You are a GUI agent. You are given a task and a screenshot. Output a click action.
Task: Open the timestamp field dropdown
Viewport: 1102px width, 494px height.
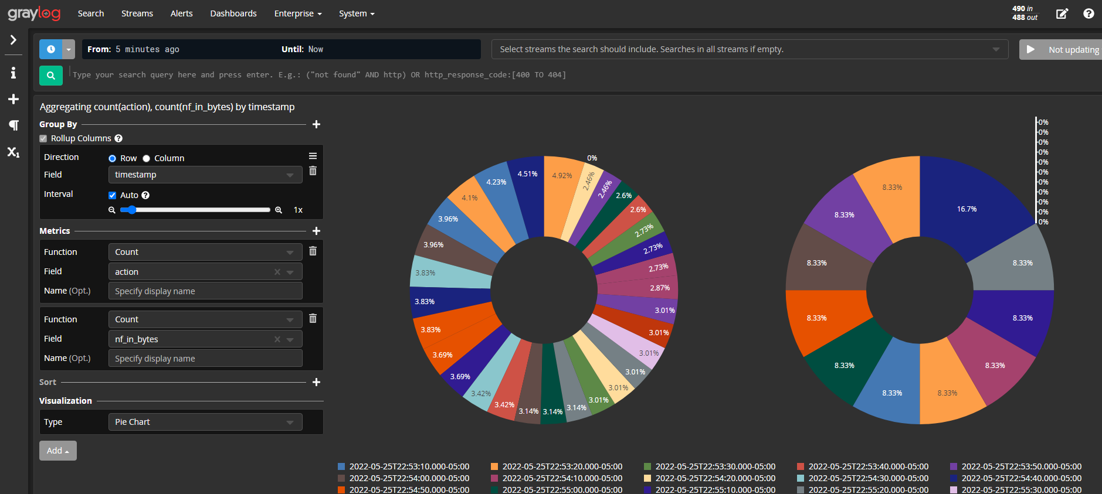(x=205, y=175)
